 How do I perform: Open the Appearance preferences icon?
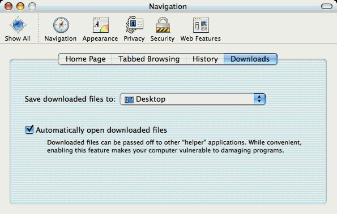101,25
